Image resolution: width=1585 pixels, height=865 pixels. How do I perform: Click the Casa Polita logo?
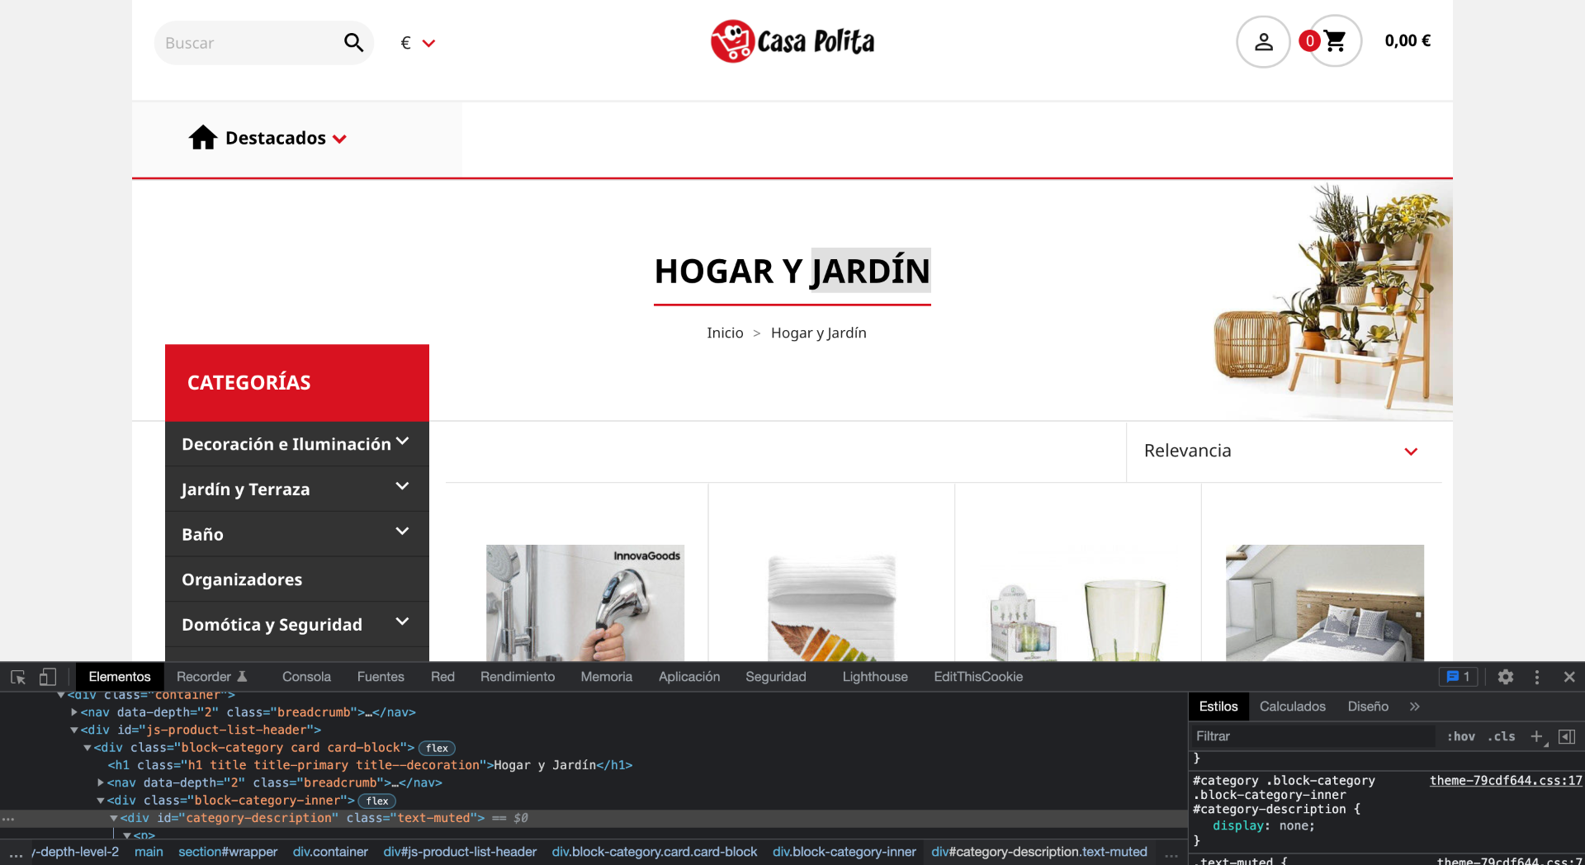792,41
